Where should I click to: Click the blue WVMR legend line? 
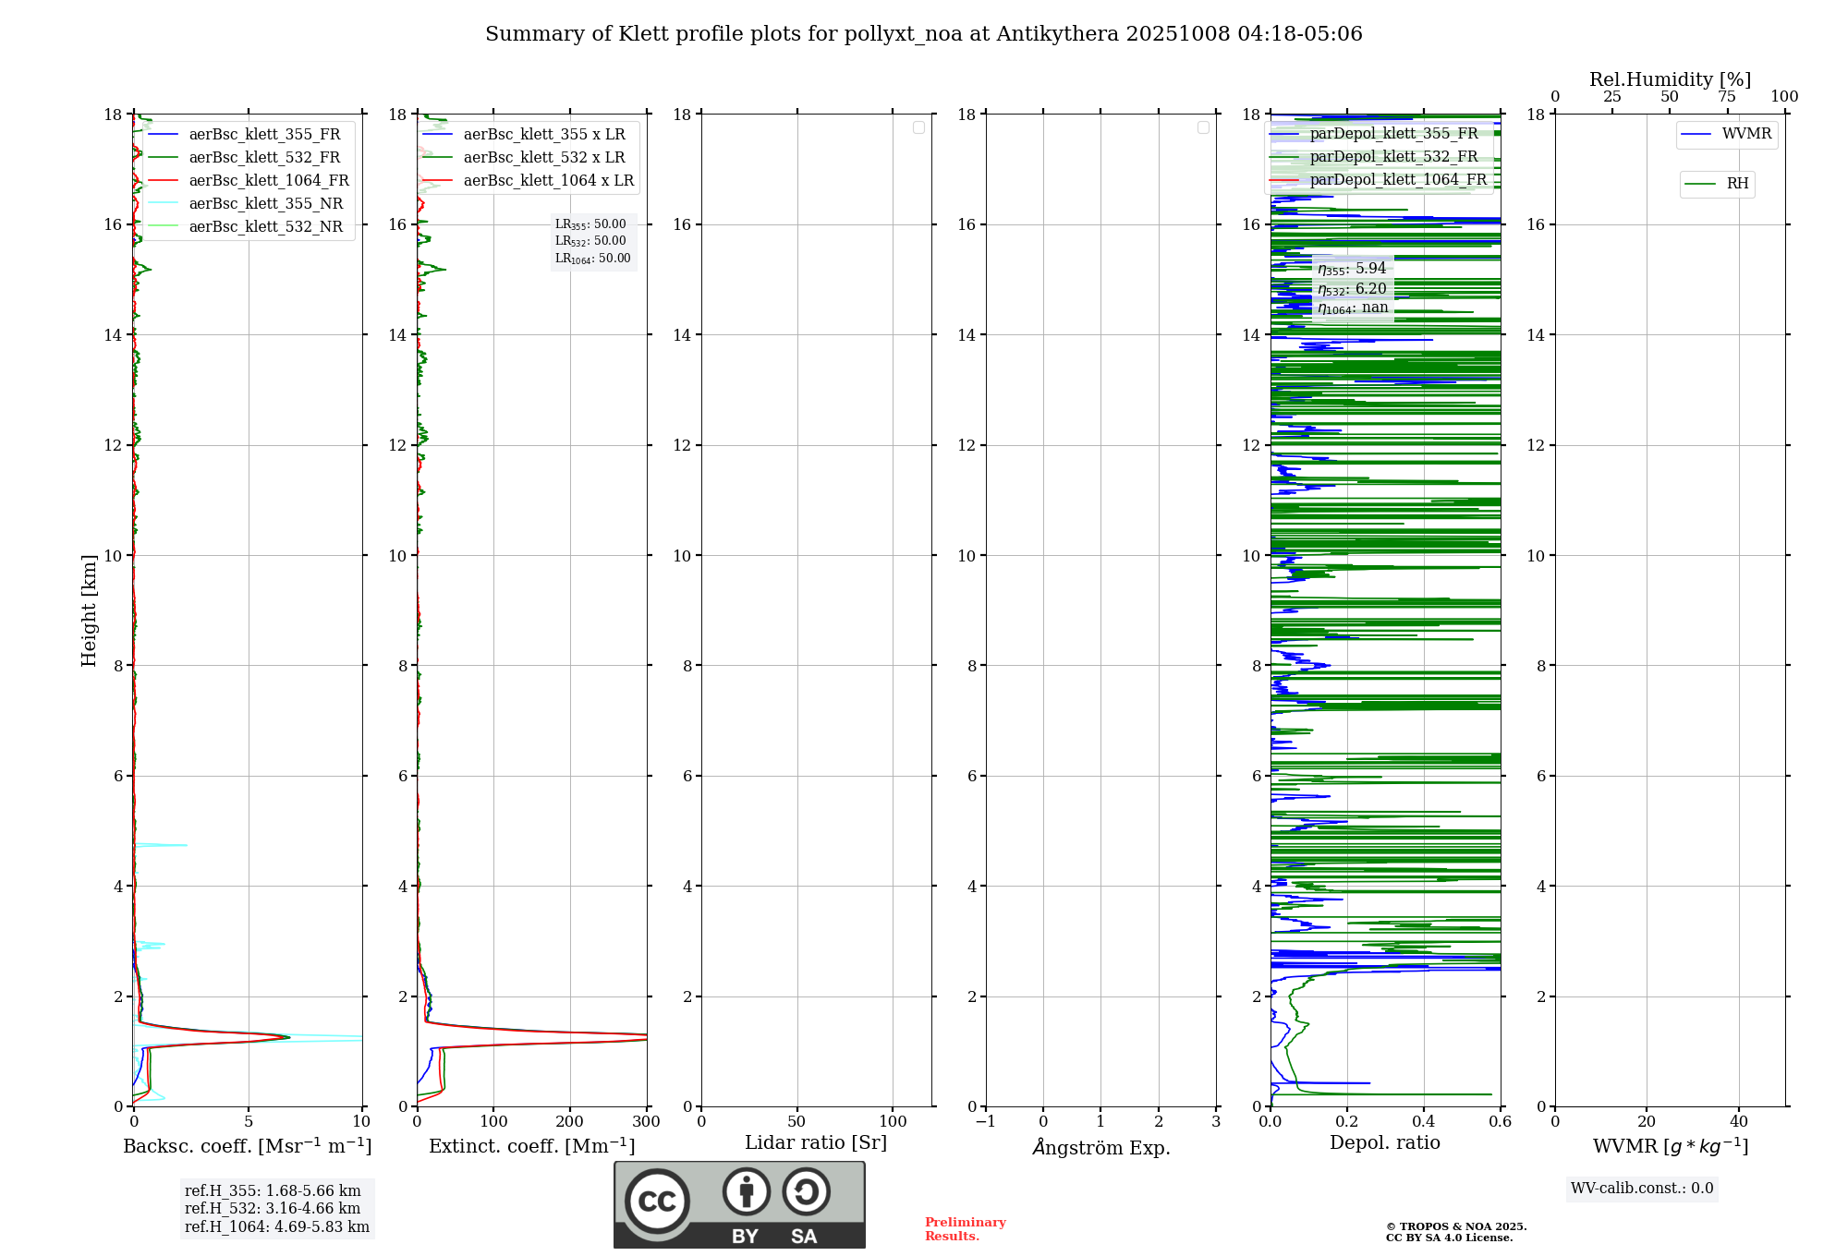pyautogui.click(x=1696, y=134)
